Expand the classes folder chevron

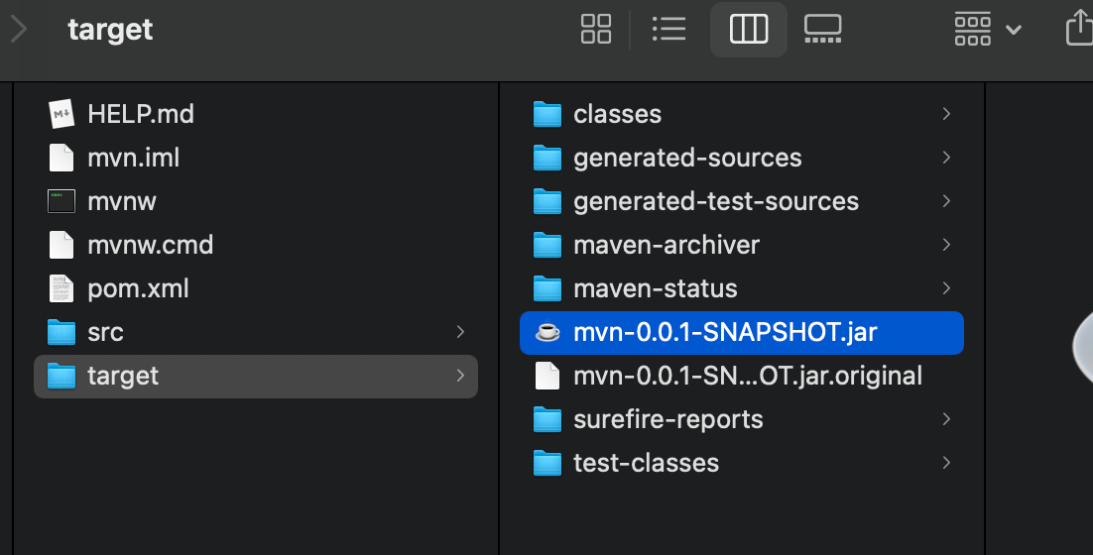click(946, 114)
